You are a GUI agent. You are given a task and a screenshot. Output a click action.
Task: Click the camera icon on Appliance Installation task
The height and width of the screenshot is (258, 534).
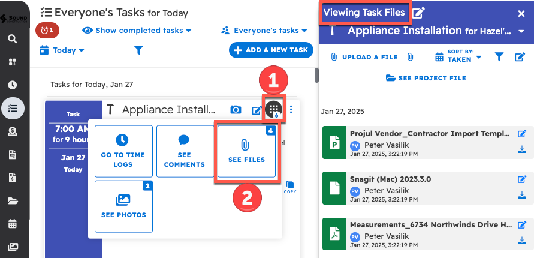(x=236, y=110)
